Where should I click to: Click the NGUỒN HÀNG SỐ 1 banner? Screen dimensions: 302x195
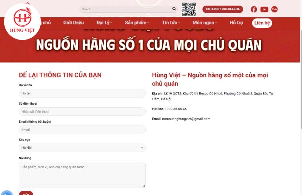pos(149,45)
